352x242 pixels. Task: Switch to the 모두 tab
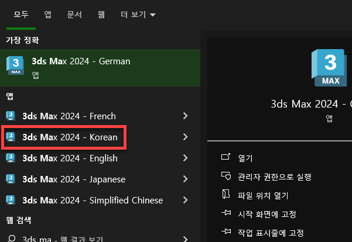coord(21,15)
